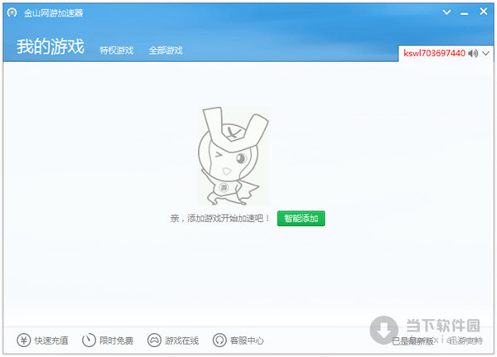Open the 全部游戏 tab
This screenshot has height=357, width=497.
click(166, 51)
